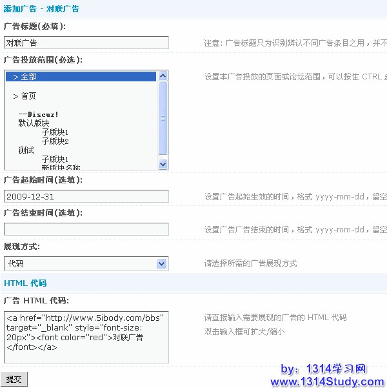Focus the empty ad end time field
Viewport: 387px width, 388px height.
86,229
